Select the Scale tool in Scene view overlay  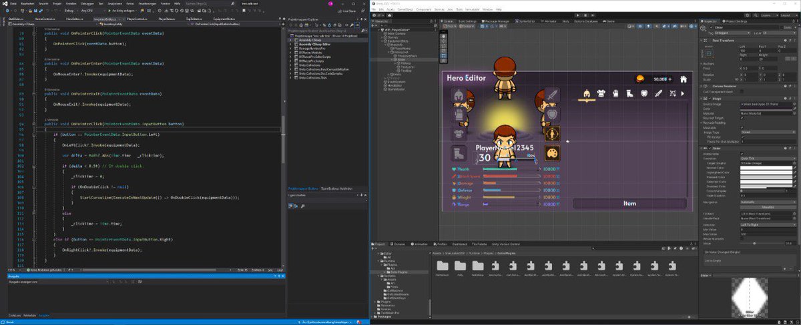[445, 49]
